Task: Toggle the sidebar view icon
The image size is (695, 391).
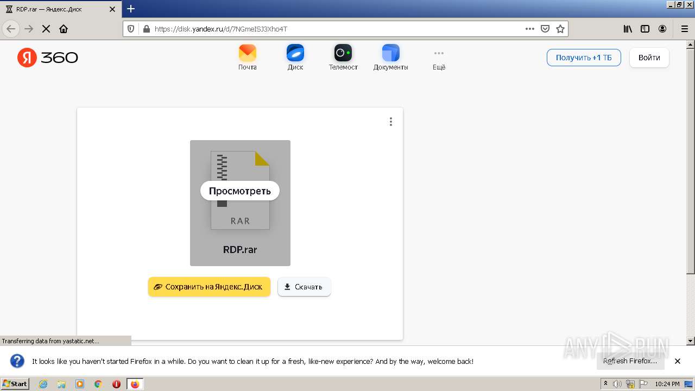Action: [x=645, y=29]
